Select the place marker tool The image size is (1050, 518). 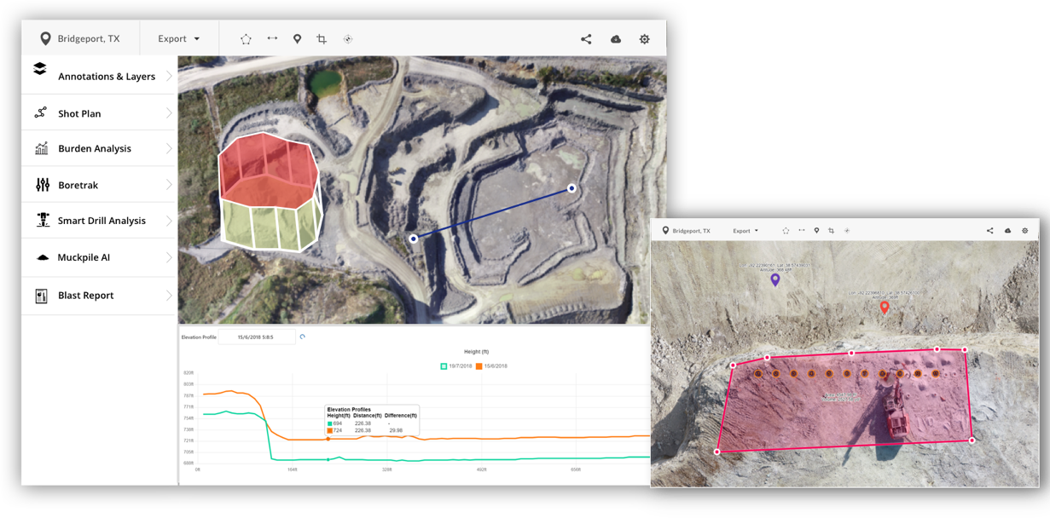tap(297, 38)
